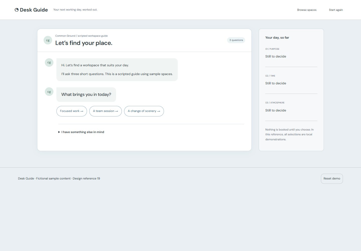The height and width of the screenshot is (251, 361).
Task: Pick A team session answer
Action: click(106, 111)
